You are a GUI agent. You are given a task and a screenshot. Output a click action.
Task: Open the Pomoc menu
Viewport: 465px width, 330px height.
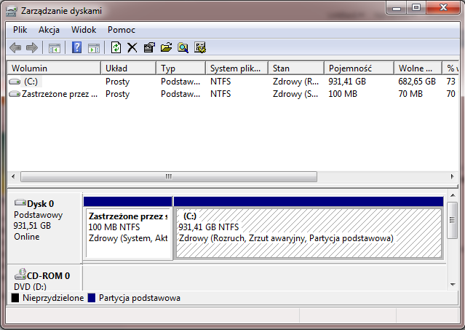pyautogui.click(x=122, y=30)
